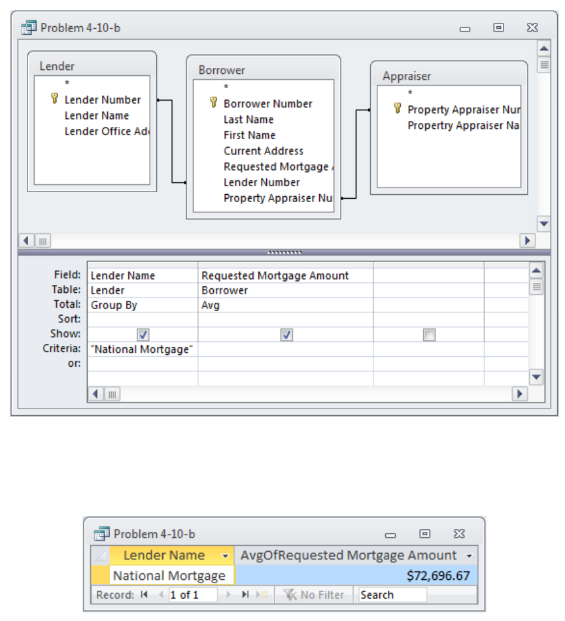
Task: Click the Table cell showing Lender
Action: coord(143,290)
